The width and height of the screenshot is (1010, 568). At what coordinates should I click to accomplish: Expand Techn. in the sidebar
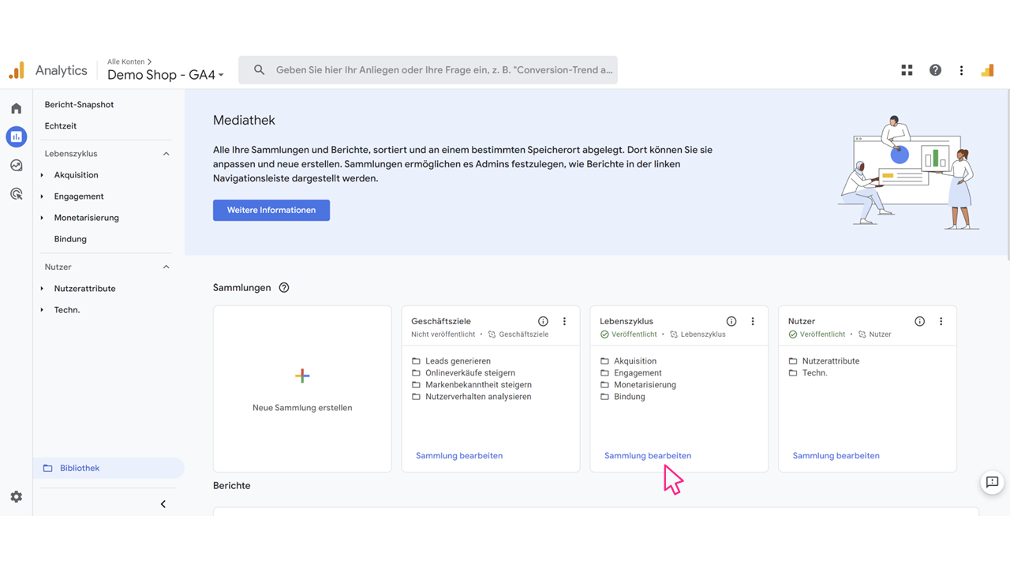pyautogui.click(x=42, y=310)
